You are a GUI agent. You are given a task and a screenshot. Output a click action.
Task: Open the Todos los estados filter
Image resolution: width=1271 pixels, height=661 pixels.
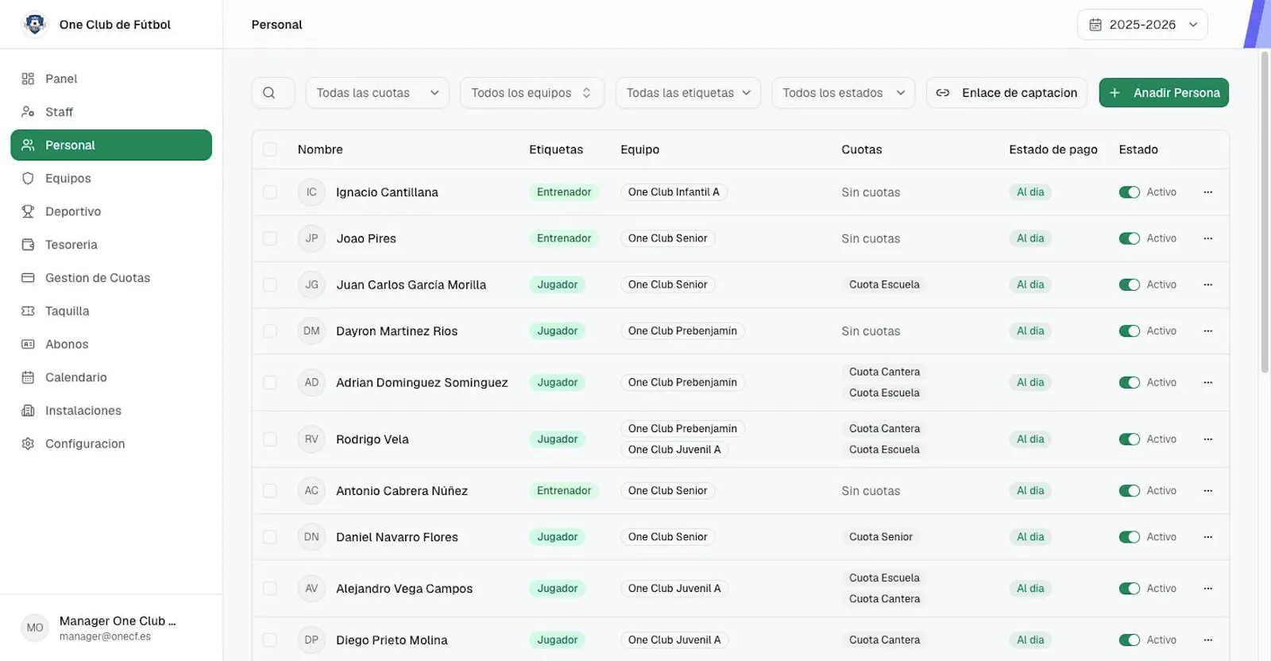[x=843, y=93]
